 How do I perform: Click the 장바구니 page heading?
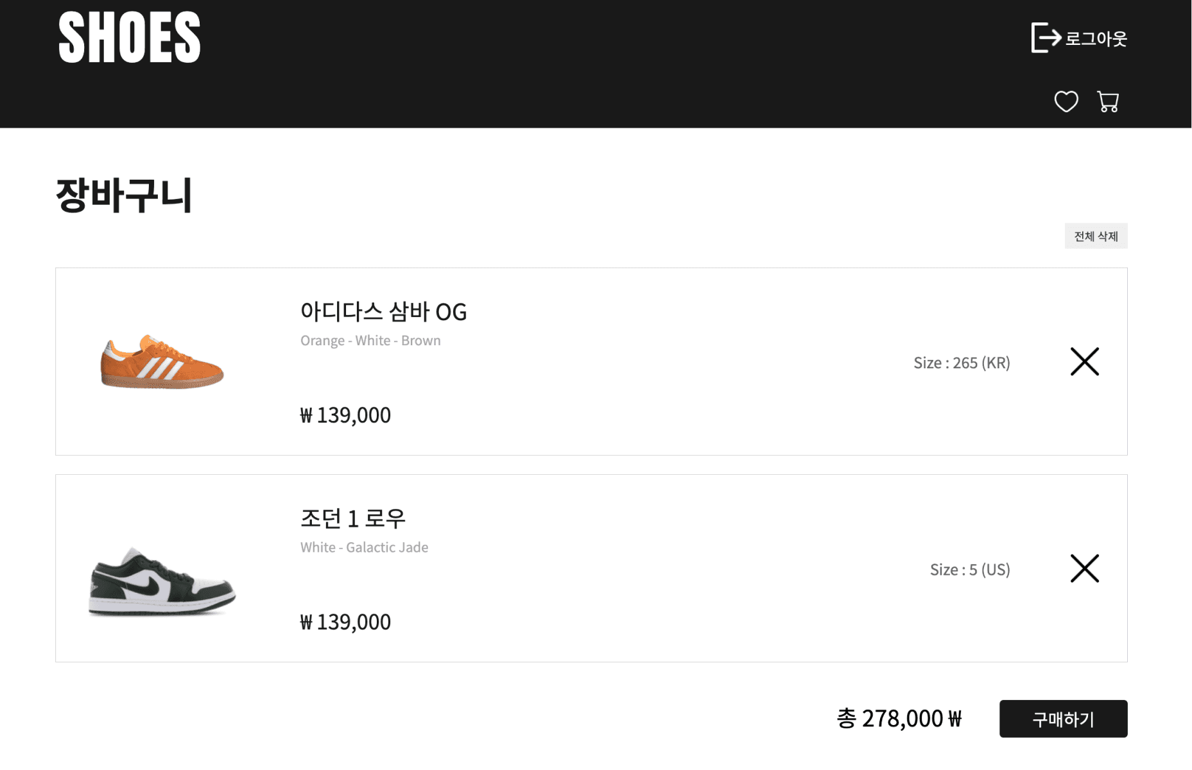124,195
